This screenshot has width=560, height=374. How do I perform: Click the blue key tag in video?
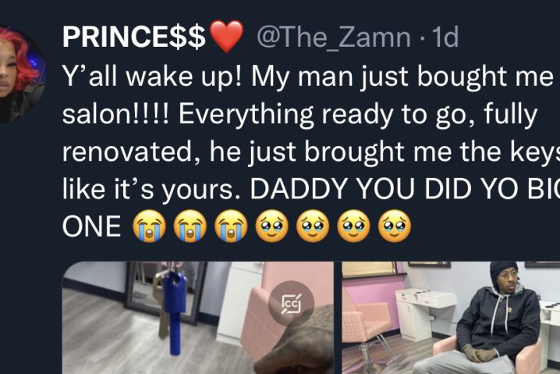point(175,312)
